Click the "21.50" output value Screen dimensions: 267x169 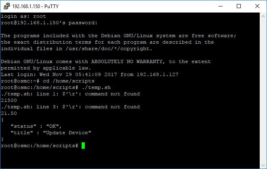tap(9, 113)
